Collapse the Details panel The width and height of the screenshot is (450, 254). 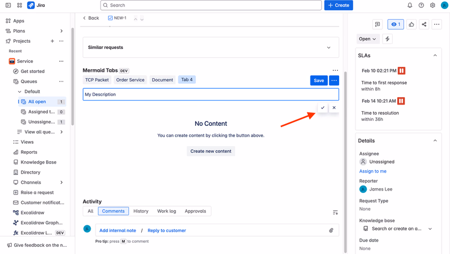coord(435,140)
